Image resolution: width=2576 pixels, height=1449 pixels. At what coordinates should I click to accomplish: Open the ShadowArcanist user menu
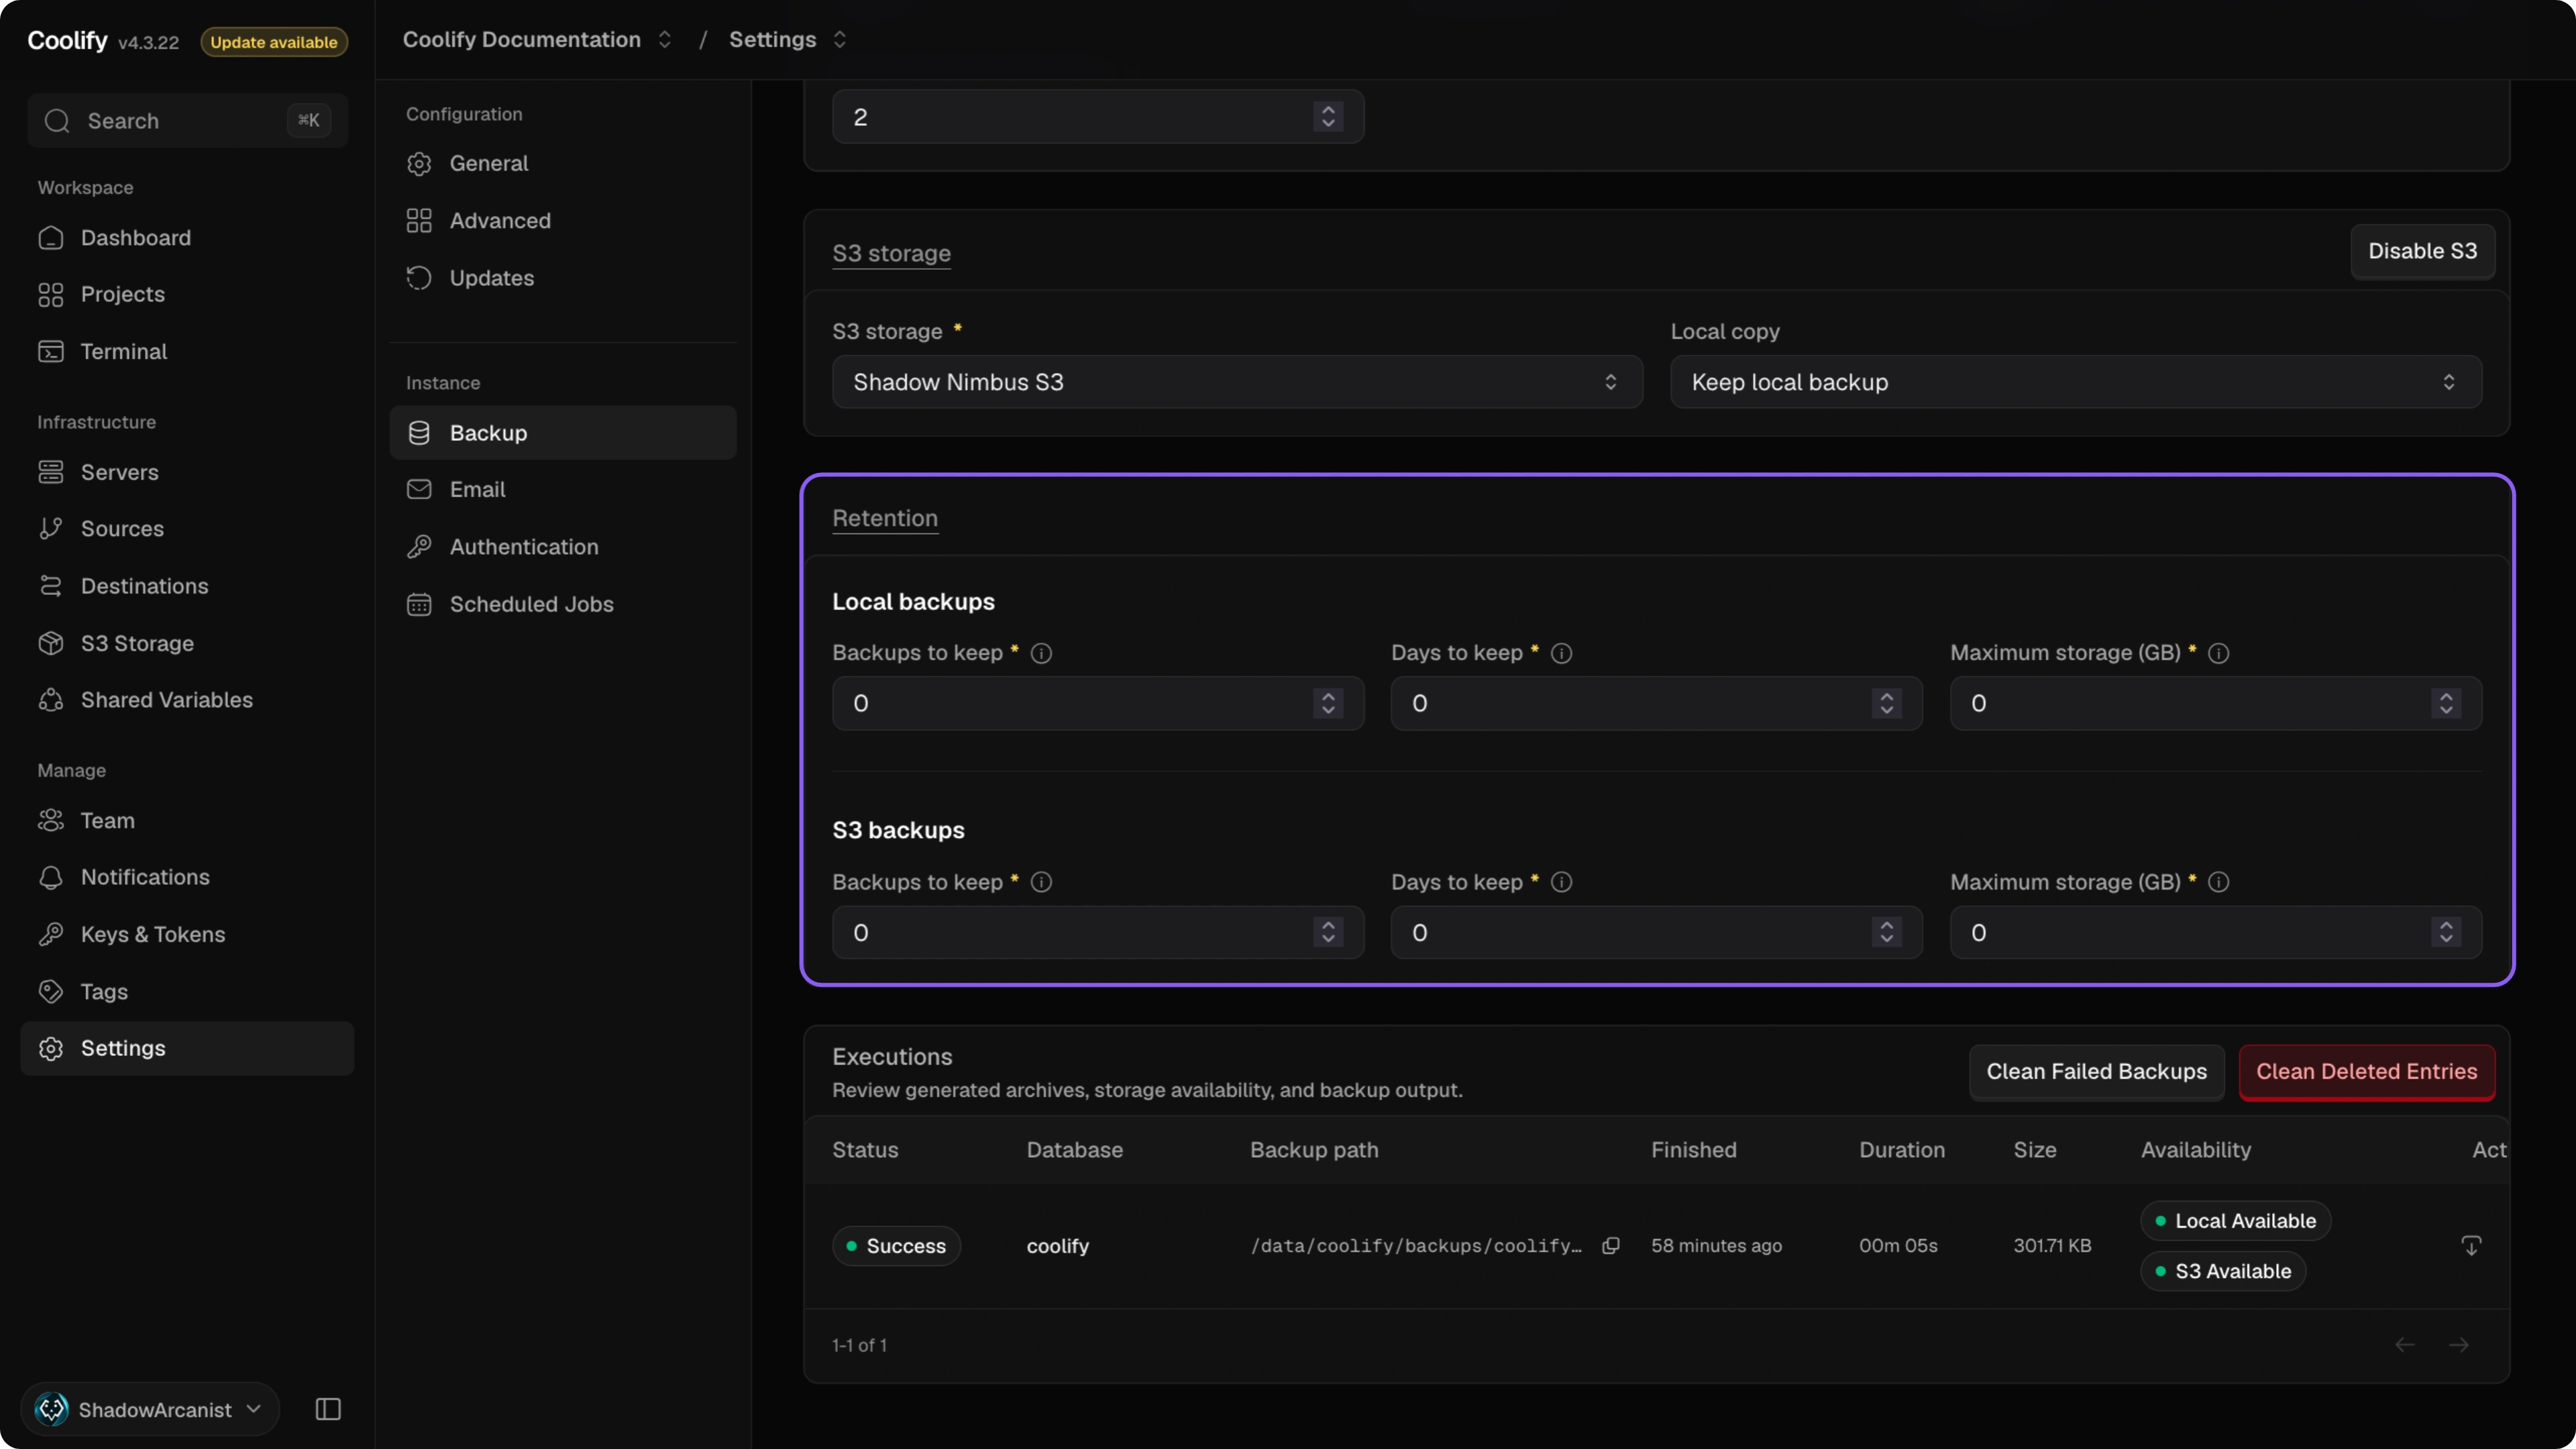[x=150, y=1409]
